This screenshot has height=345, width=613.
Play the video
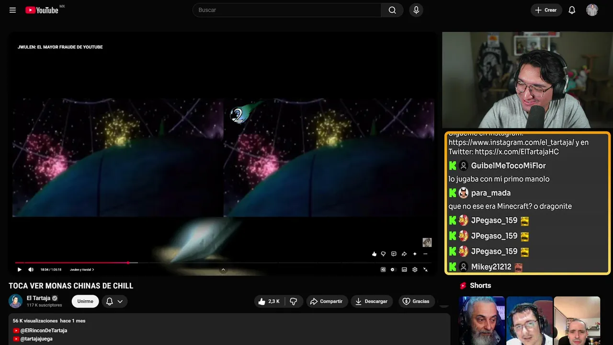pyautogui.click(x=20, y=270)
